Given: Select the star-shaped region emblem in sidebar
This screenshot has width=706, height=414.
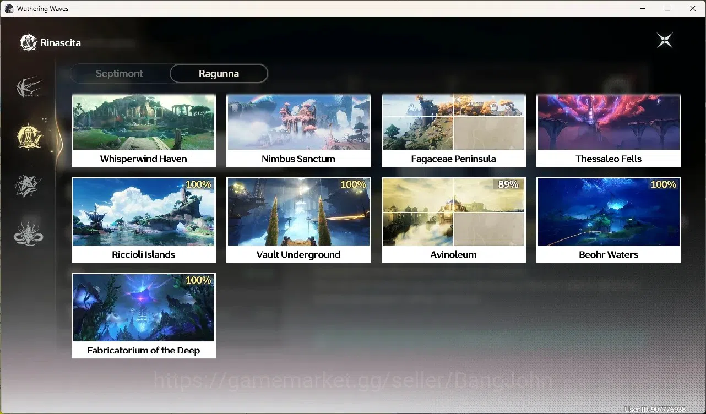Looking at the screenshot, I should point(28,186).
